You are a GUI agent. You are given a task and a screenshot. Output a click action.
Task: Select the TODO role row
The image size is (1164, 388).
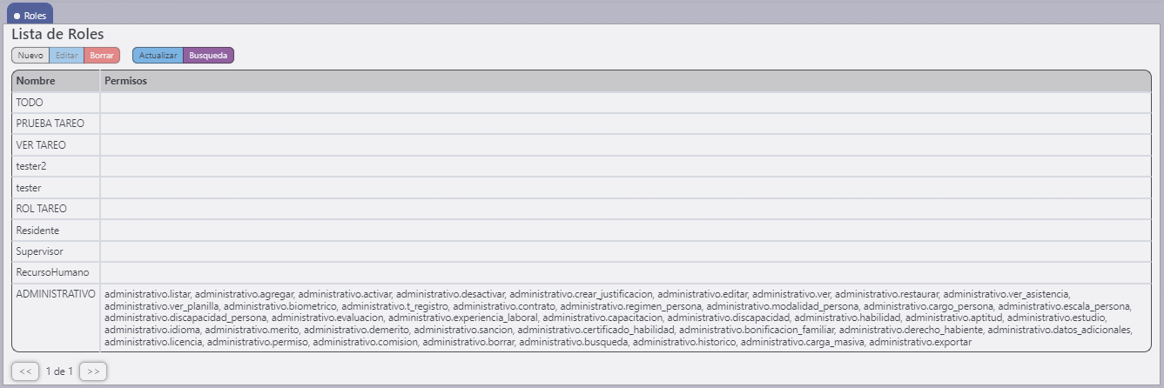[x=30, y=103]
